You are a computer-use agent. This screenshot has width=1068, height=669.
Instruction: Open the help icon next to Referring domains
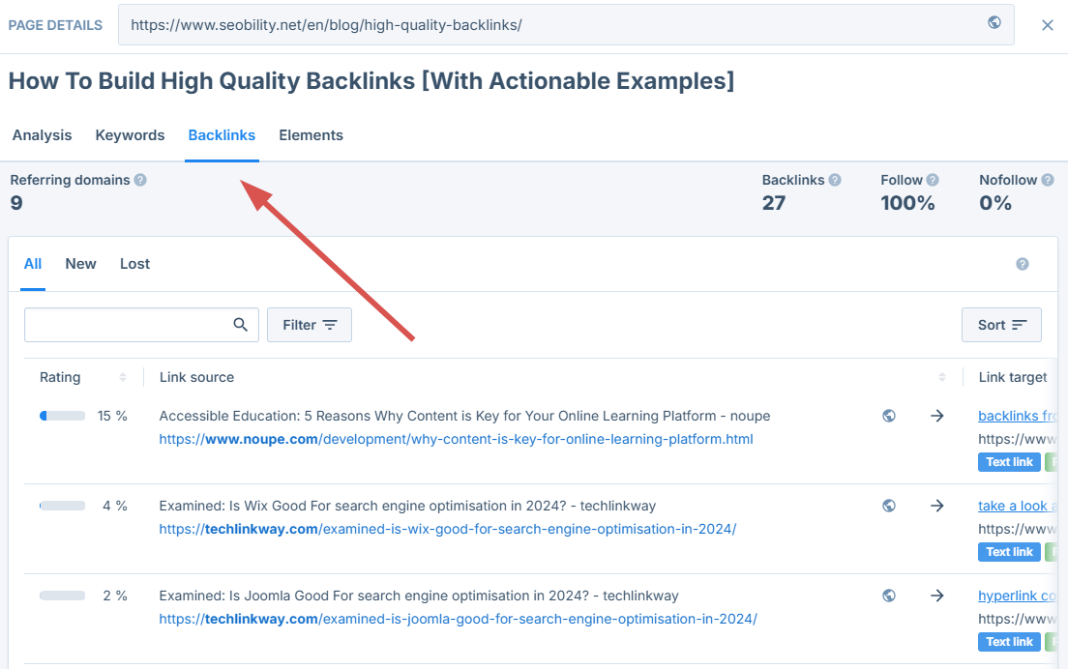[x=140, y=180]
